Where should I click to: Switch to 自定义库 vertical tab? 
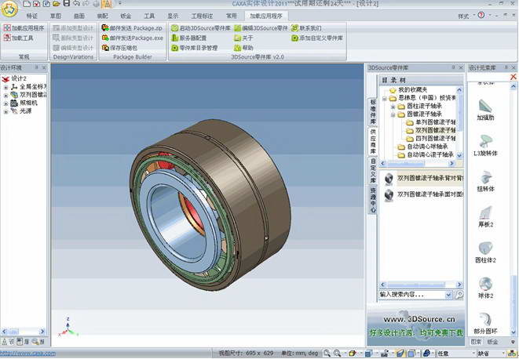click(373, 170)
